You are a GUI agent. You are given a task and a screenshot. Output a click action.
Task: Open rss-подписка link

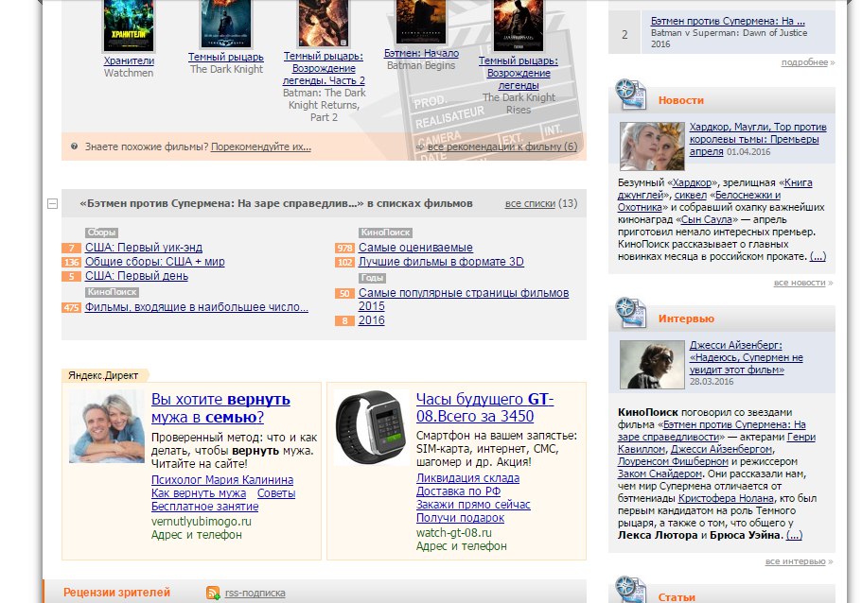click(255, 594)
